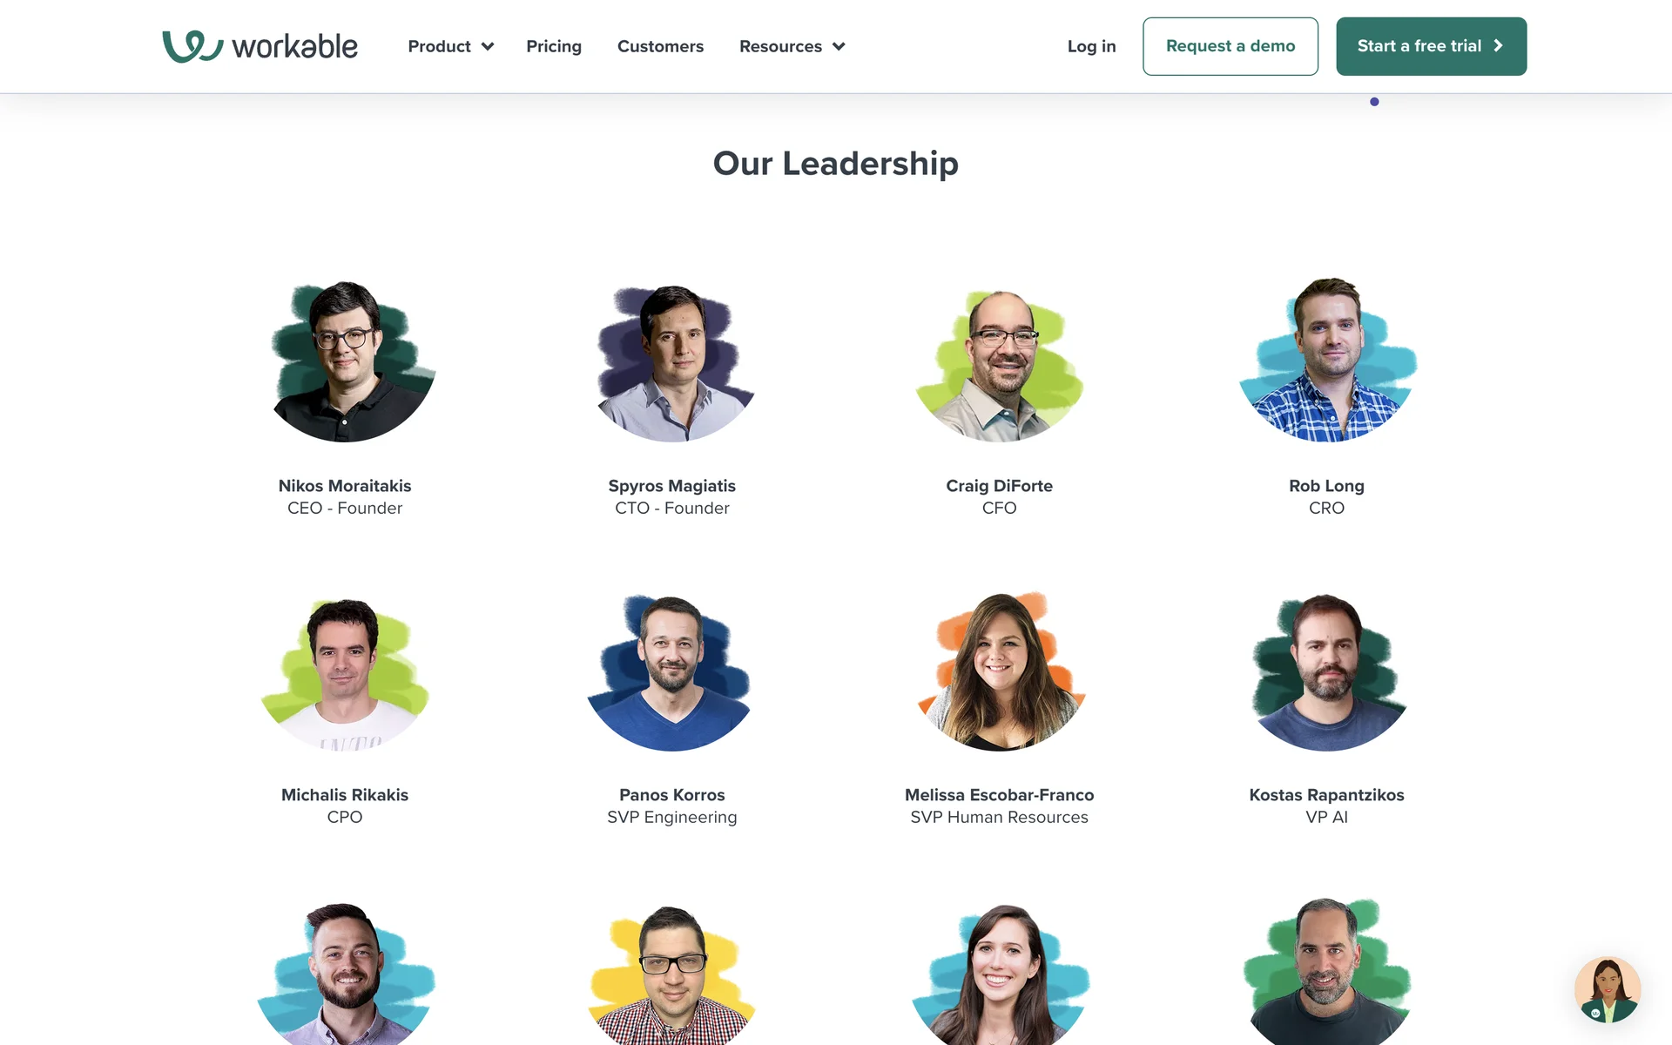Image resolution: width=1672 pixels, height=1045 pixels.
Task: Open the Customers page
Action: click(x=660, y=46)
